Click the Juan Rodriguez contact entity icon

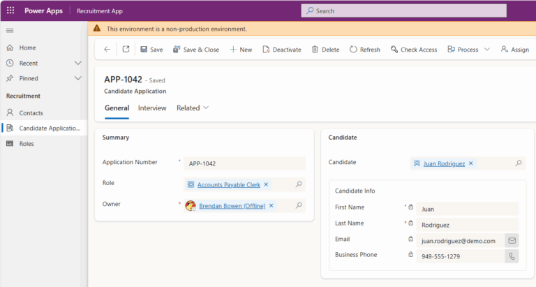pos(417,163)
